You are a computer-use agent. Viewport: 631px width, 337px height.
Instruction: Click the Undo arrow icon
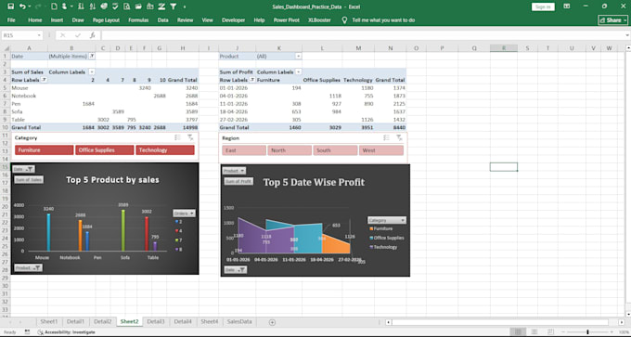click(x=22, y=6)
